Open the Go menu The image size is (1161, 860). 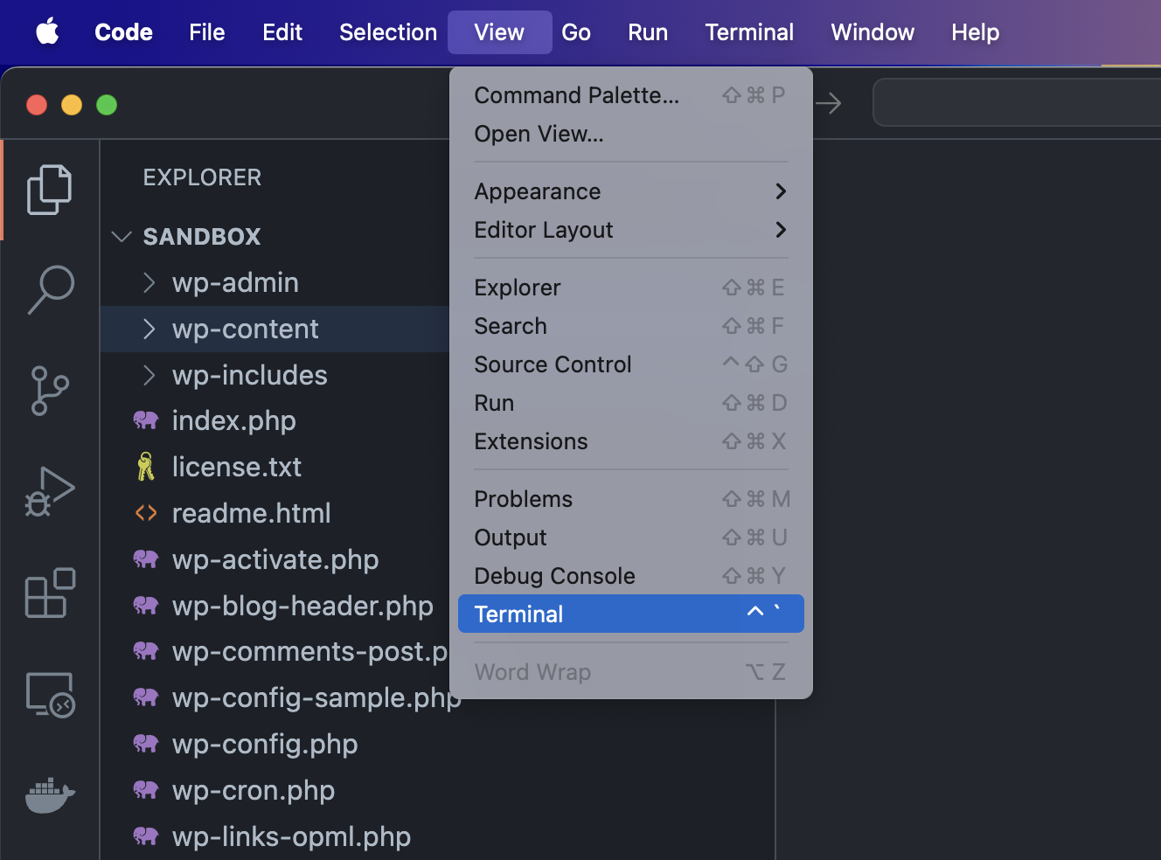576,32
